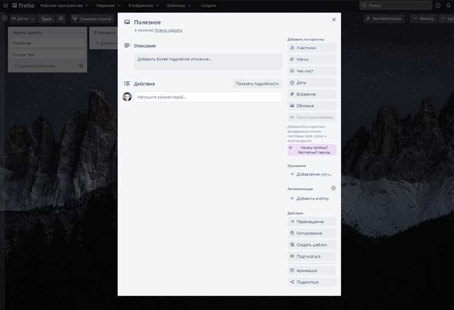
Task: Open the Список тем card in the list
Action: pos(47,54)
